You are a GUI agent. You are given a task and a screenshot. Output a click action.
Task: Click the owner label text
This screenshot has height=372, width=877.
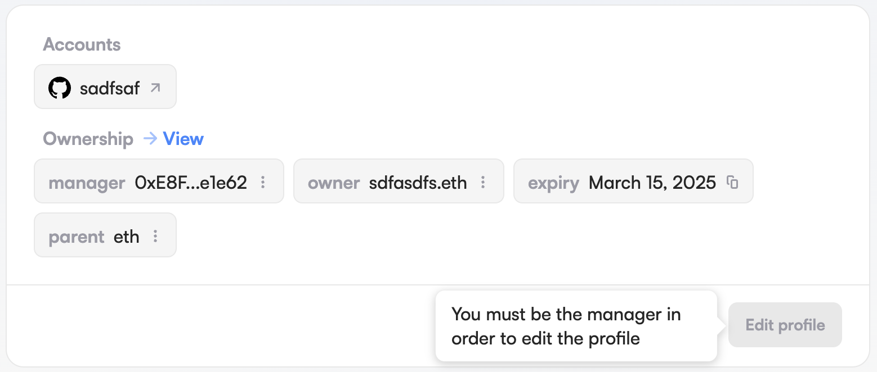click(334, 183)
